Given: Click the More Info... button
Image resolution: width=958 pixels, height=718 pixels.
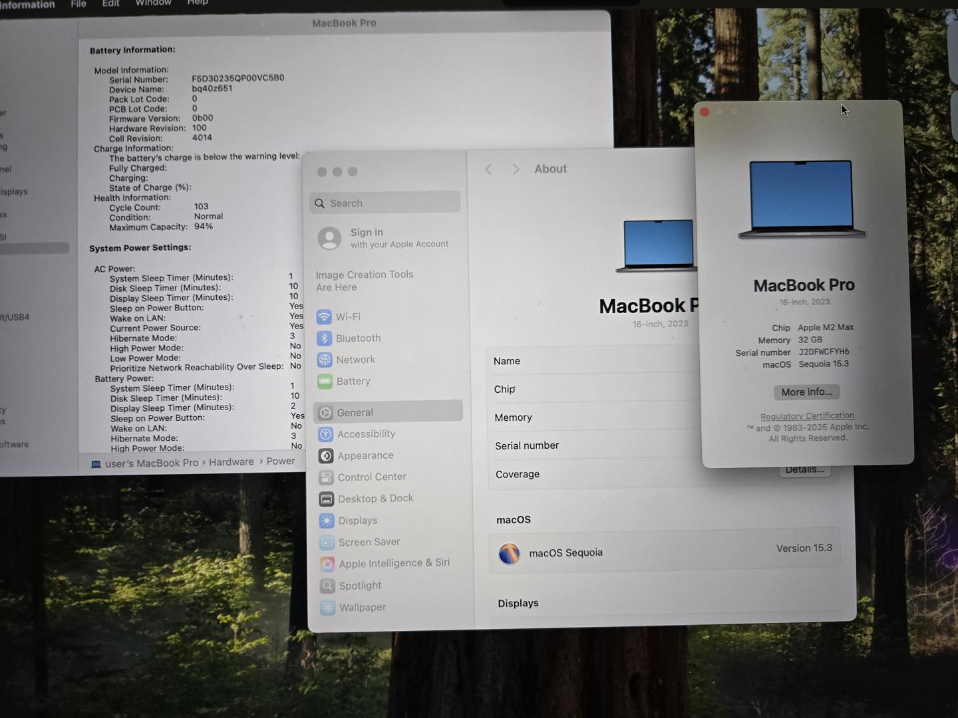Looking at the screenshot, I should (x=806, y=392).
